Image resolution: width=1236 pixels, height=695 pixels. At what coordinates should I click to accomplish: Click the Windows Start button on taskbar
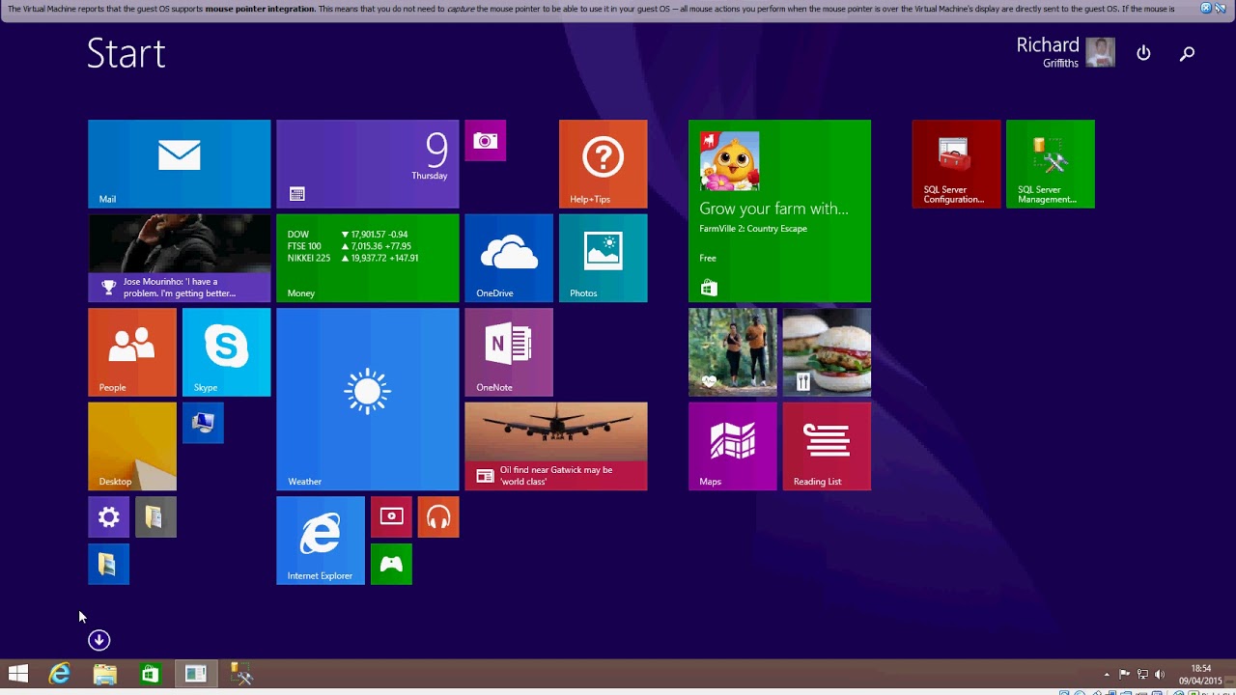pos(18,674)
